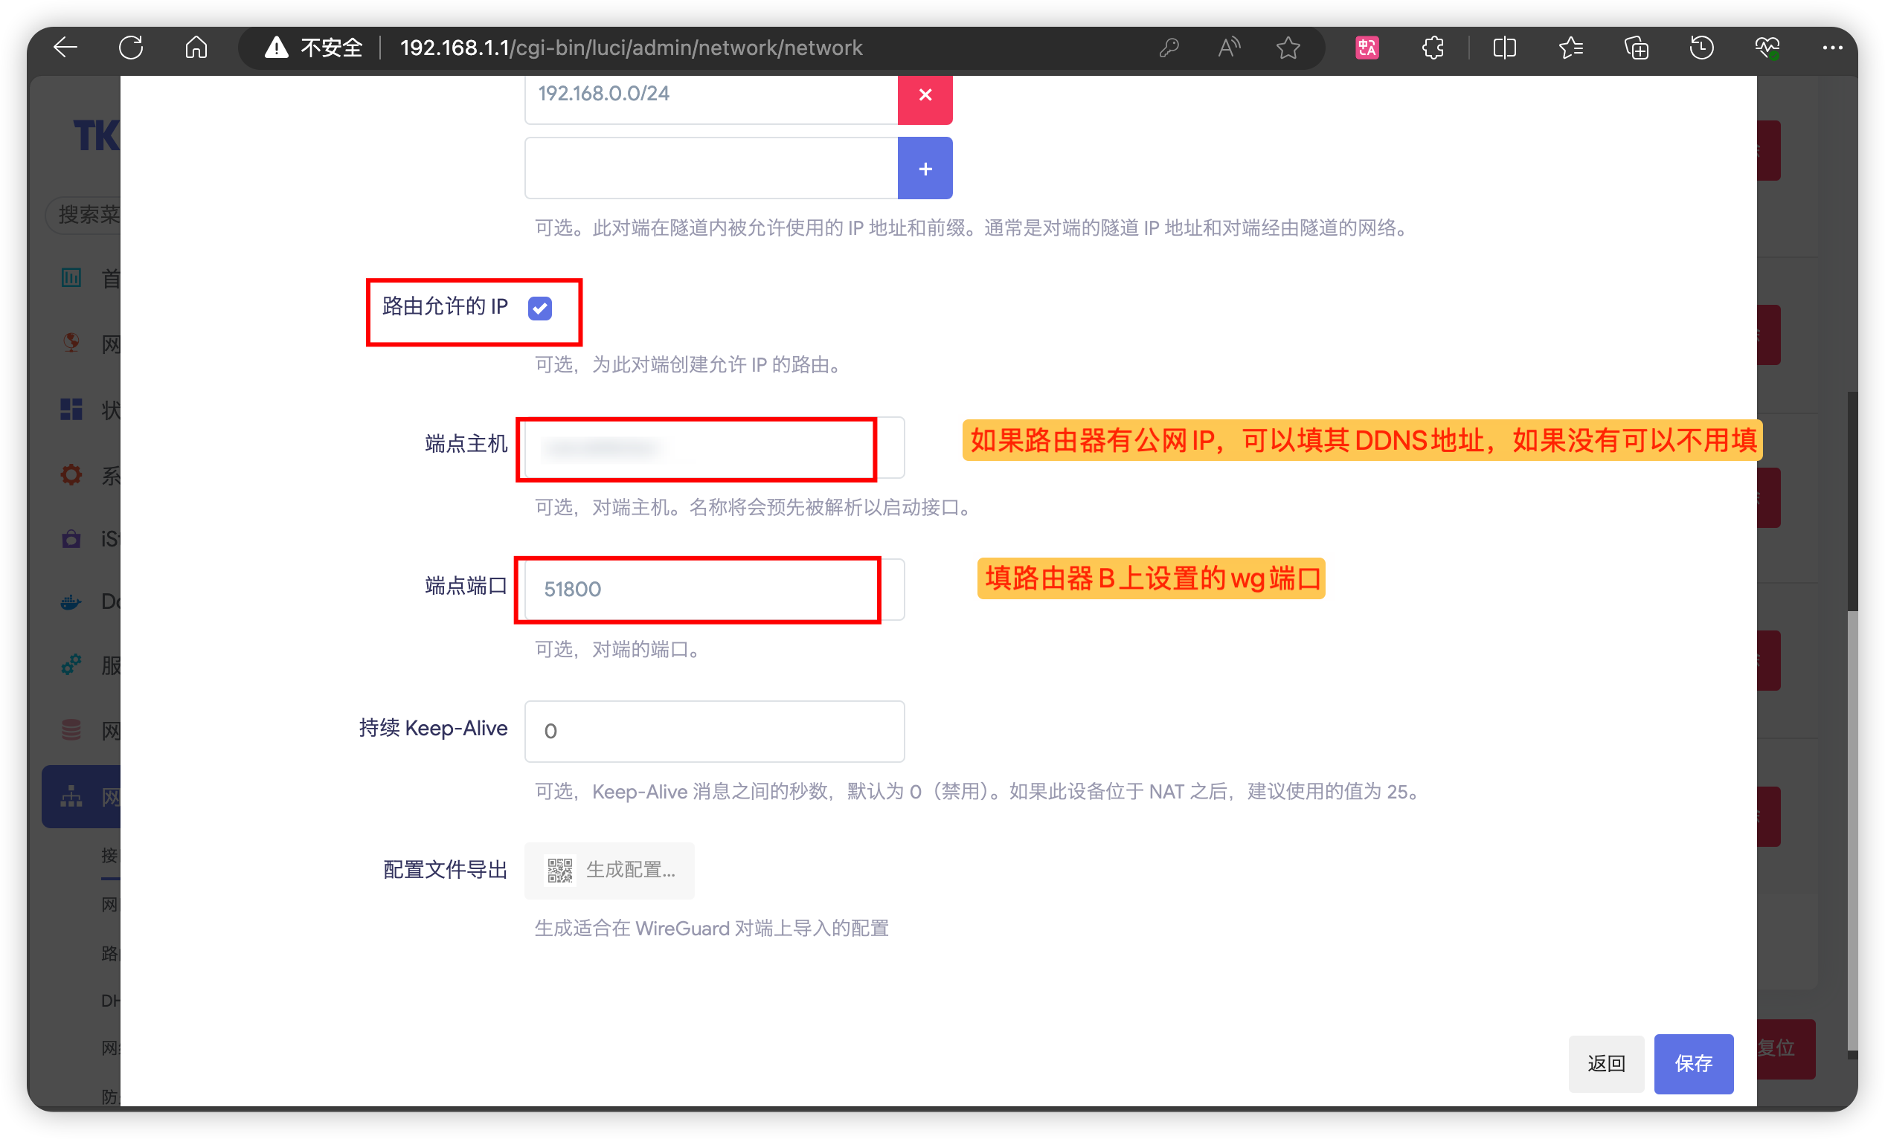This screenshot has height=1139, width=1885.
Task: Open the saved passwords key icon
Action: pyautogui.click(x=1168, y=48)
